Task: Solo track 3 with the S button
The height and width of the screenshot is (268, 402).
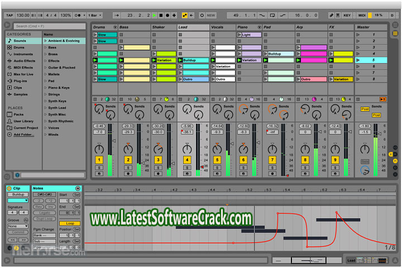Action: (158, 167)
